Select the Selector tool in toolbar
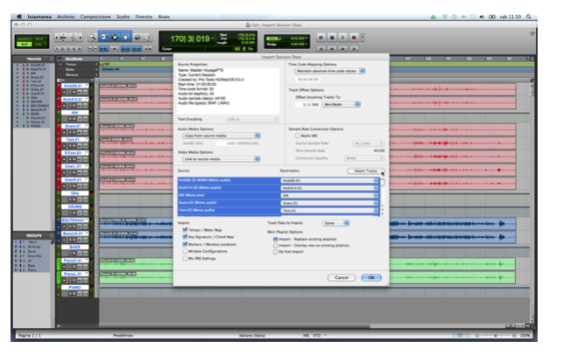The image size is (563, 362). 115,38
